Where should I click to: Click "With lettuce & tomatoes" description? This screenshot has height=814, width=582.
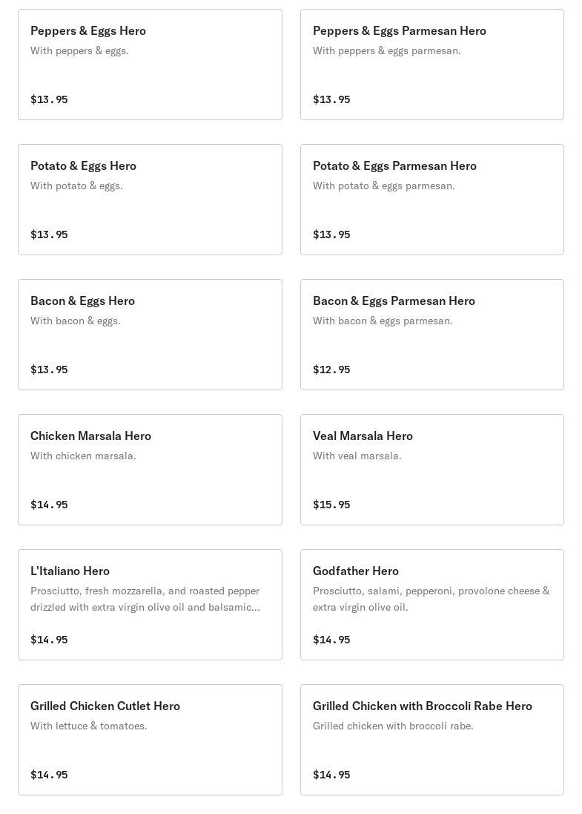point(89,726)
